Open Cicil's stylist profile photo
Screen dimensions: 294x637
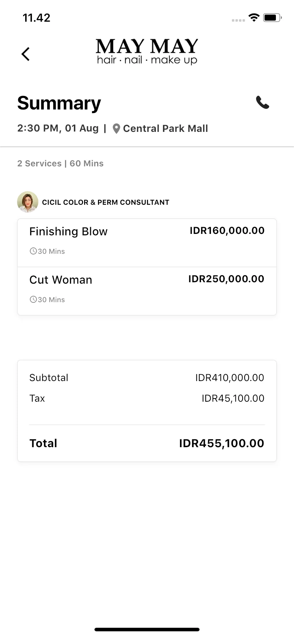point(28,202)
